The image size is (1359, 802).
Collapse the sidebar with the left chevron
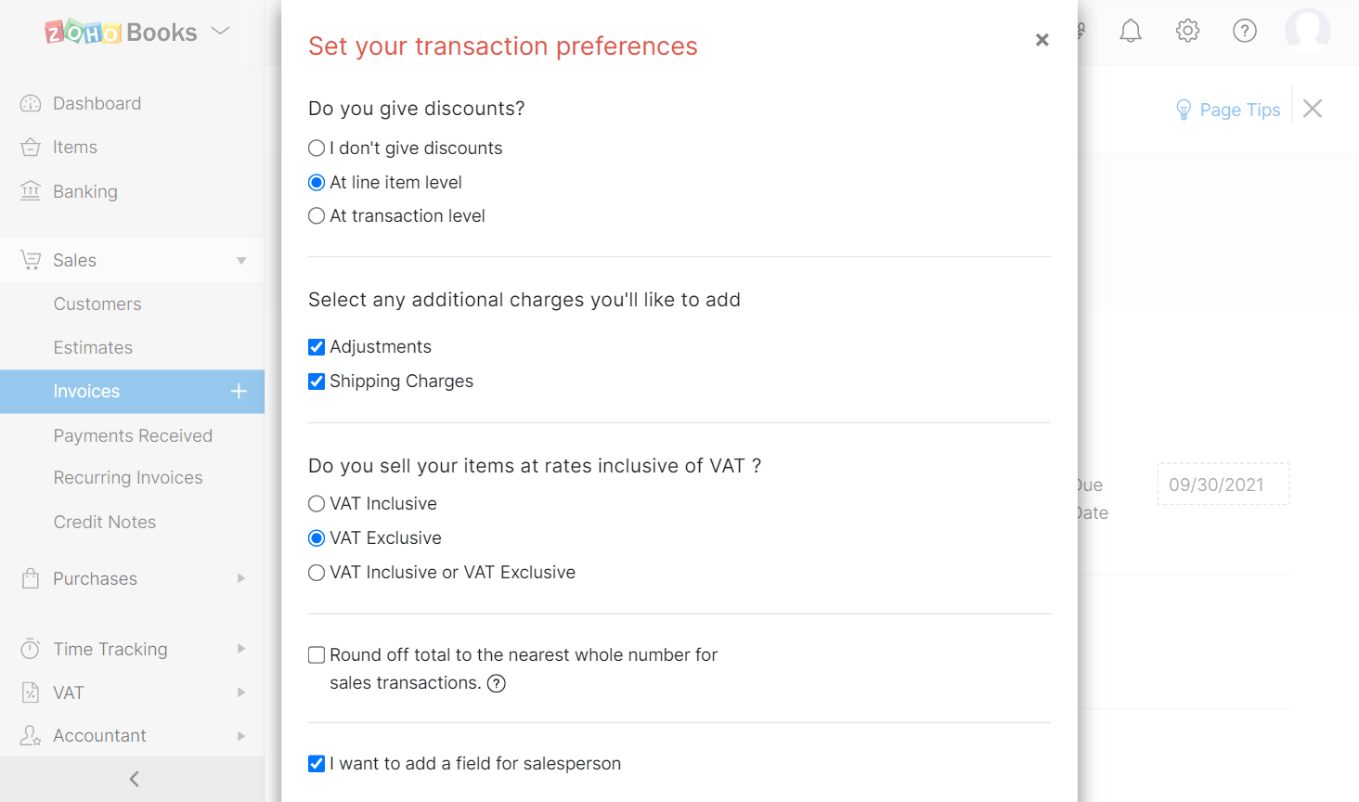(x=134, y=779)
